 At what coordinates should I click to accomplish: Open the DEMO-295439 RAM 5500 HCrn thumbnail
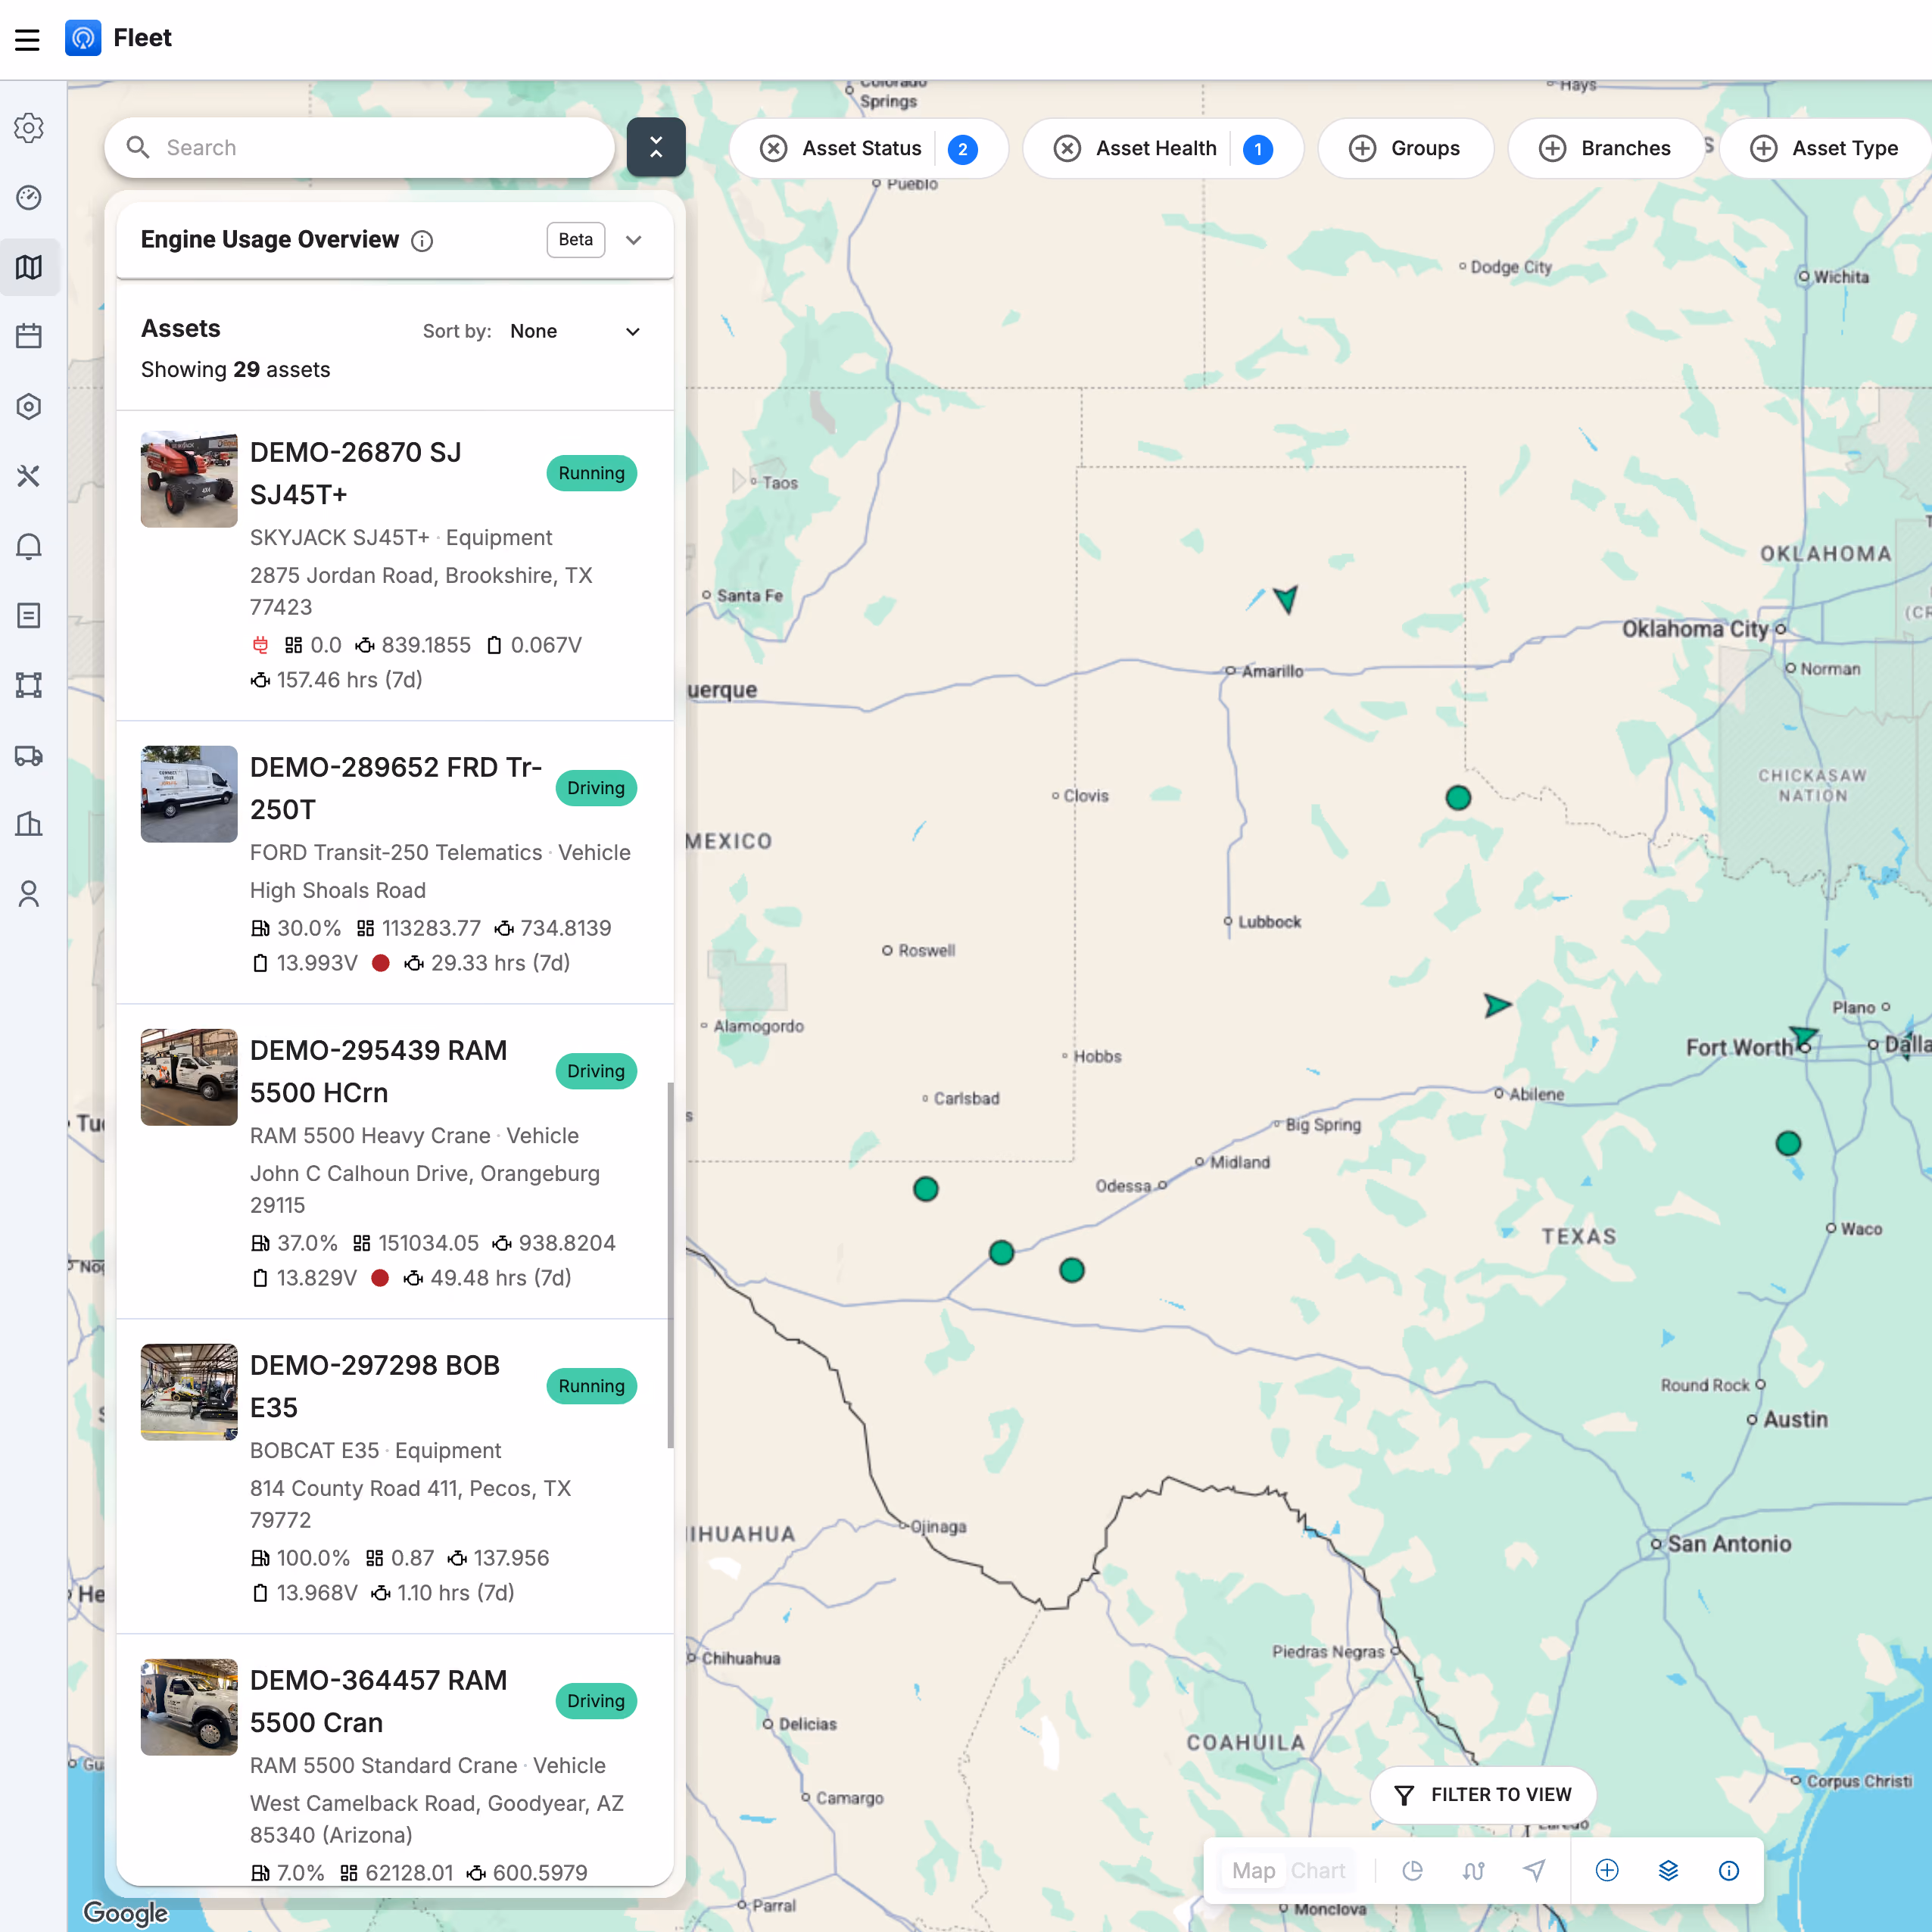[x=189, y=1077]
